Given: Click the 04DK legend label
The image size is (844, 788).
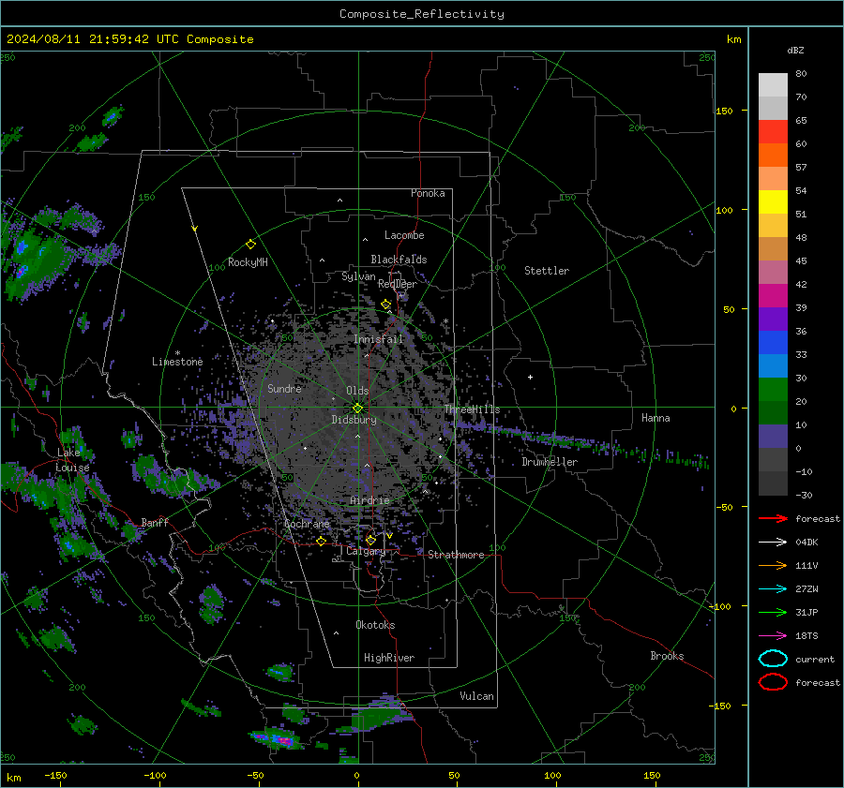Looking at the screenshot, I should pos(806,543).
